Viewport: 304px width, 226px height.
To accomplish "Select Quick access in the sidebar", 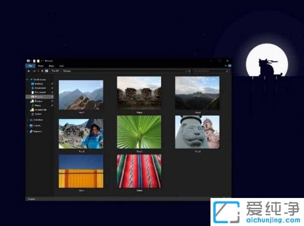I will pyautogui.click(x=40, y=79).
